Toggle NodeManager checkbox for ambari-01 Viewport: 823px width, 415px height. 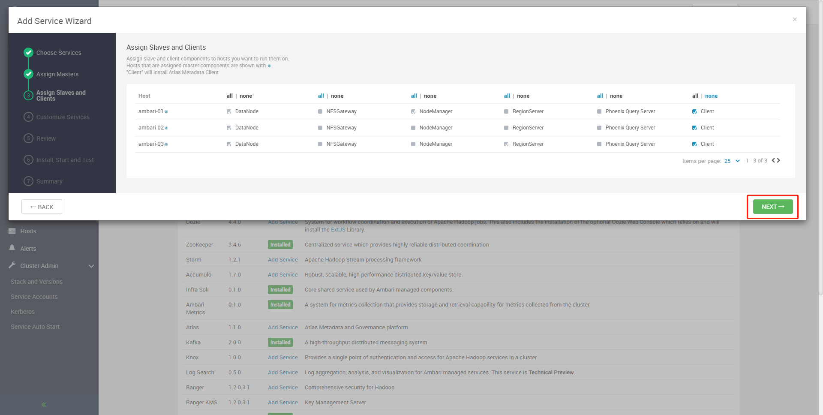tap(413, 111)
